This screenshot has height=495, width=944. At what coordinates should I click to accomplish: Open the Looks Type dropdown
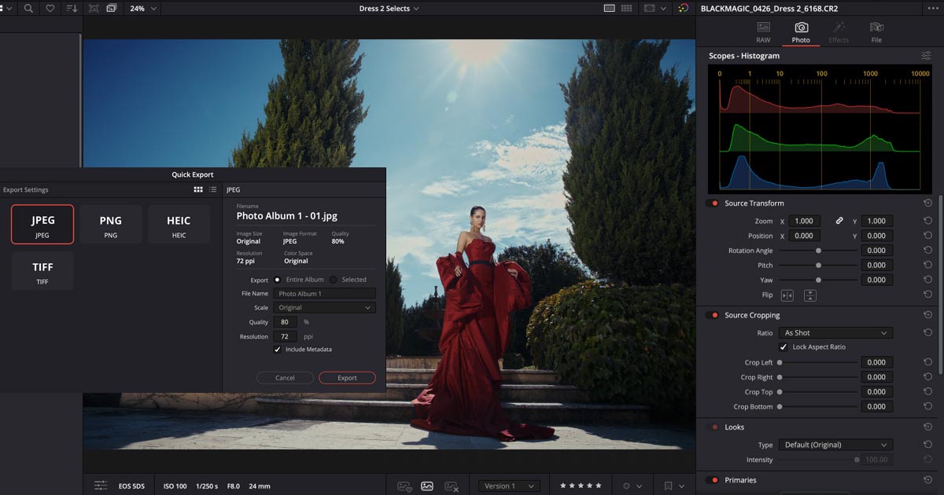click(835, 445)
